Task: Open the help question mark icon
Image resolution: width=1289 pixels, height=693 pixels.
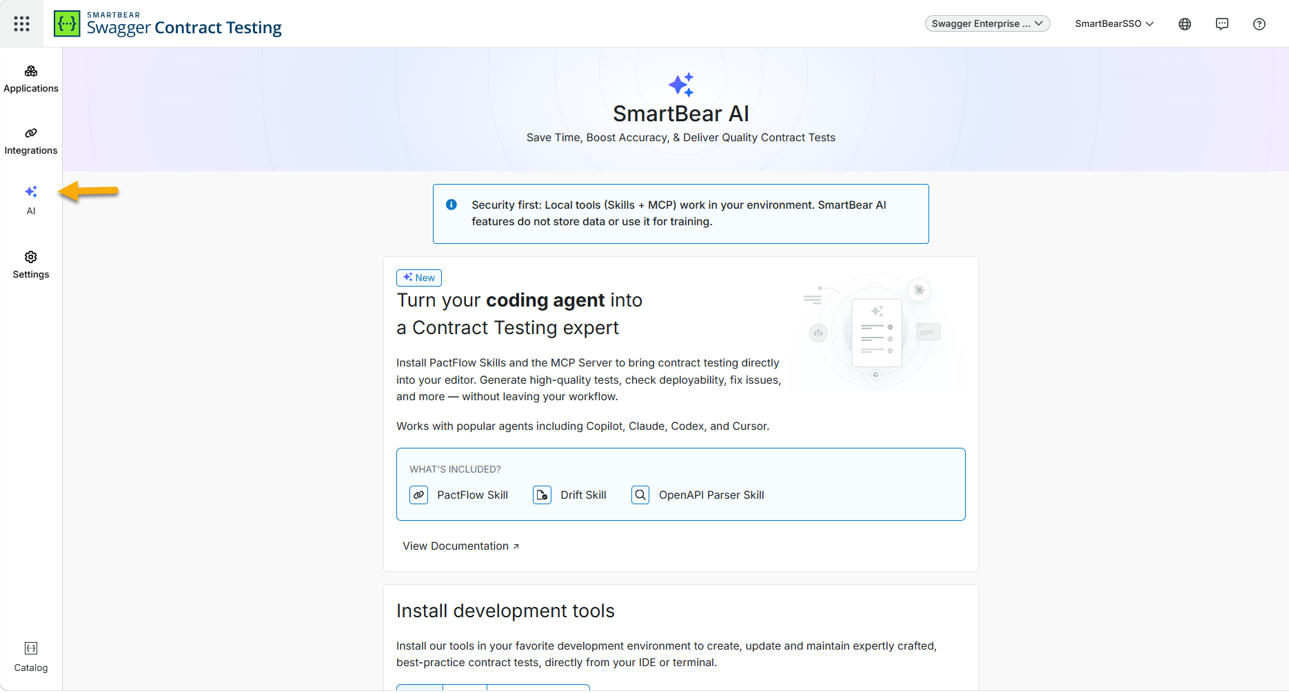Action: 1259,24
